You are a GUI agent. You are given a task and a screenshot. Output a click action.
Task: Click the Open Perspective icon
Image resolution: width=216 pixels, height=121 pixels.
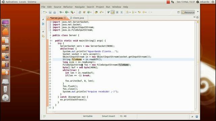(x=179, y=12)
